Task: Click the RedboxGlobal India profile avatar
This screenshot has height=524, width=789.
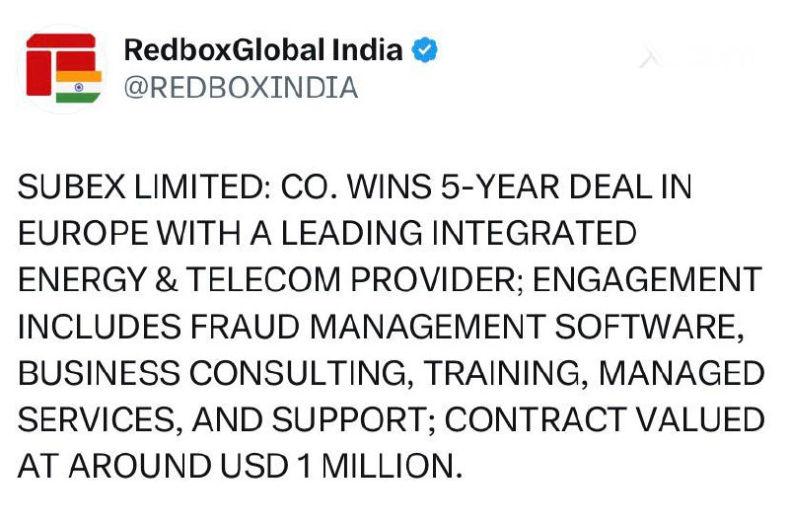Action: tap(64, 69)
